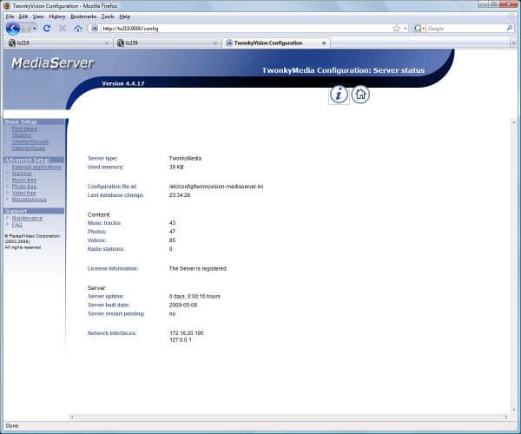Open the Maintenance link

click(x=27, y=218)
